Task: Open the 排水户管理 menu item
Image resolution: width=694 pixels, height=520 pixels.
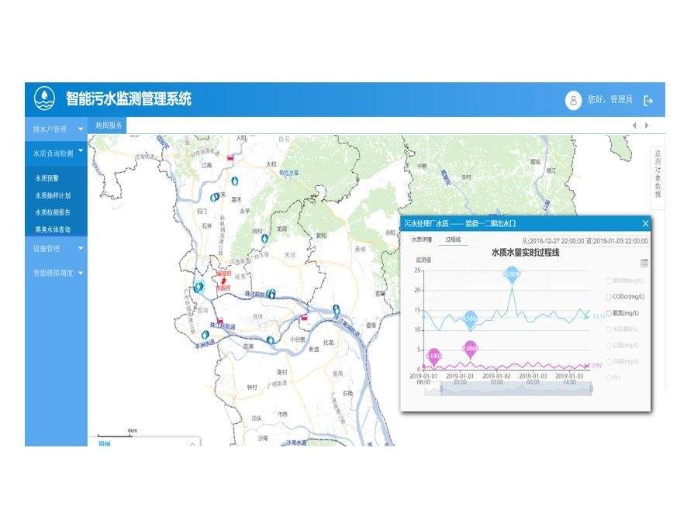Action: point(50,129)
